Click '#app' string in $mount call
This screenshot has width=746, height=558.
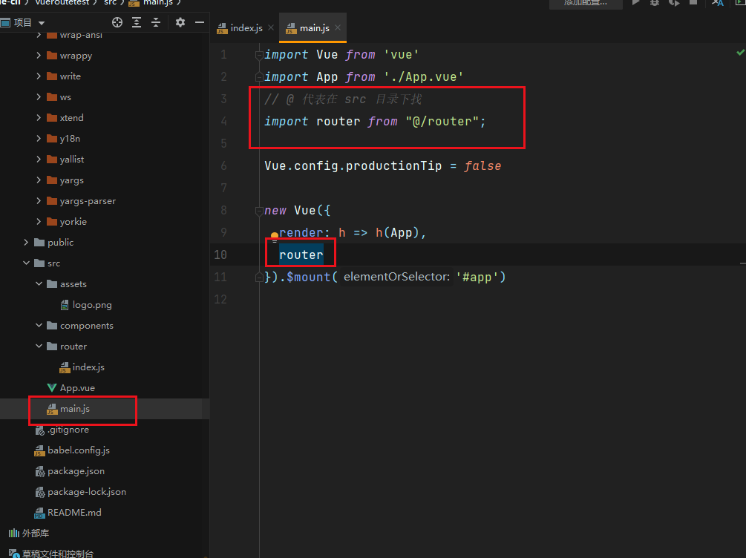coord(477,277)
